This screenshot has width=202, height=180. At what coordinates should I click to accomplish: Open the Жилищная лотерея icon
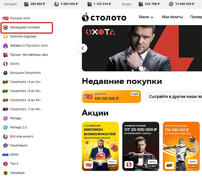[6, 27]
